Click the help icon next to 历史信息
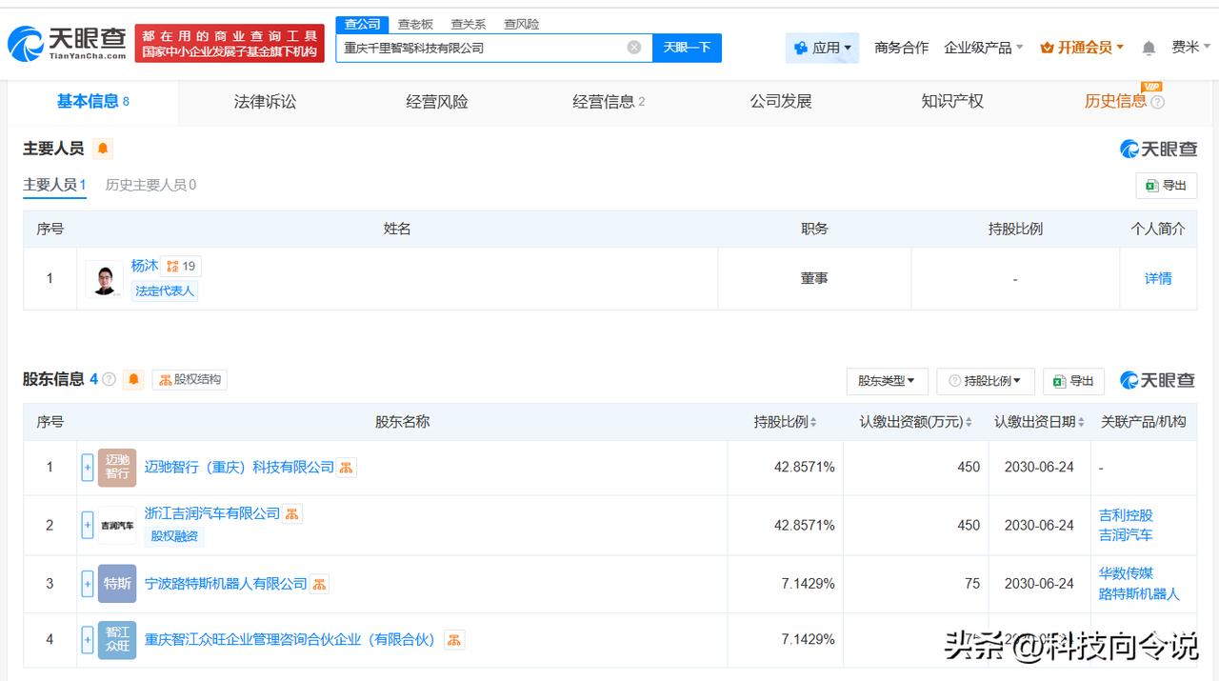 click(1157, 102)
